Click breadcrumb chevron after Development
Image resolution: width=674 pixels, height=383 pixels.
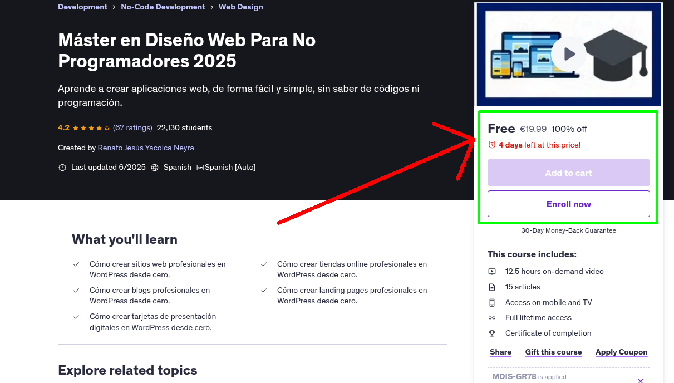[x=114, y=7]
